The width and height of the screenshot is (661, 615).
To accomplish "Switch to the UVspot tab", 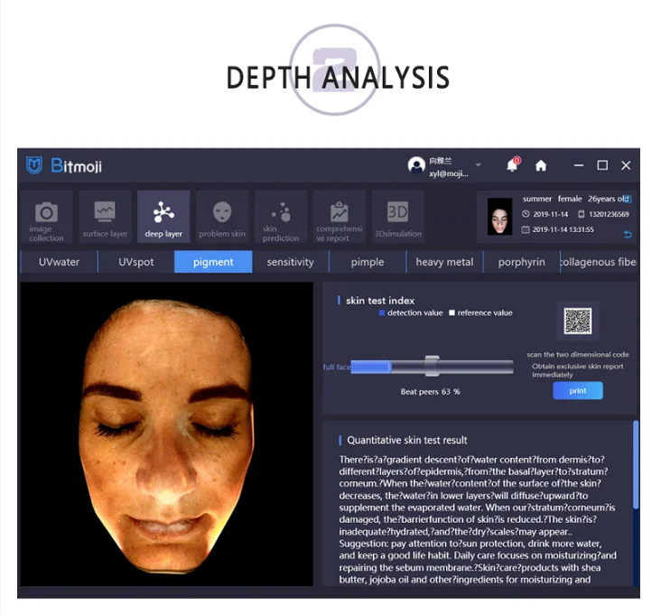I will coord(135,262).
